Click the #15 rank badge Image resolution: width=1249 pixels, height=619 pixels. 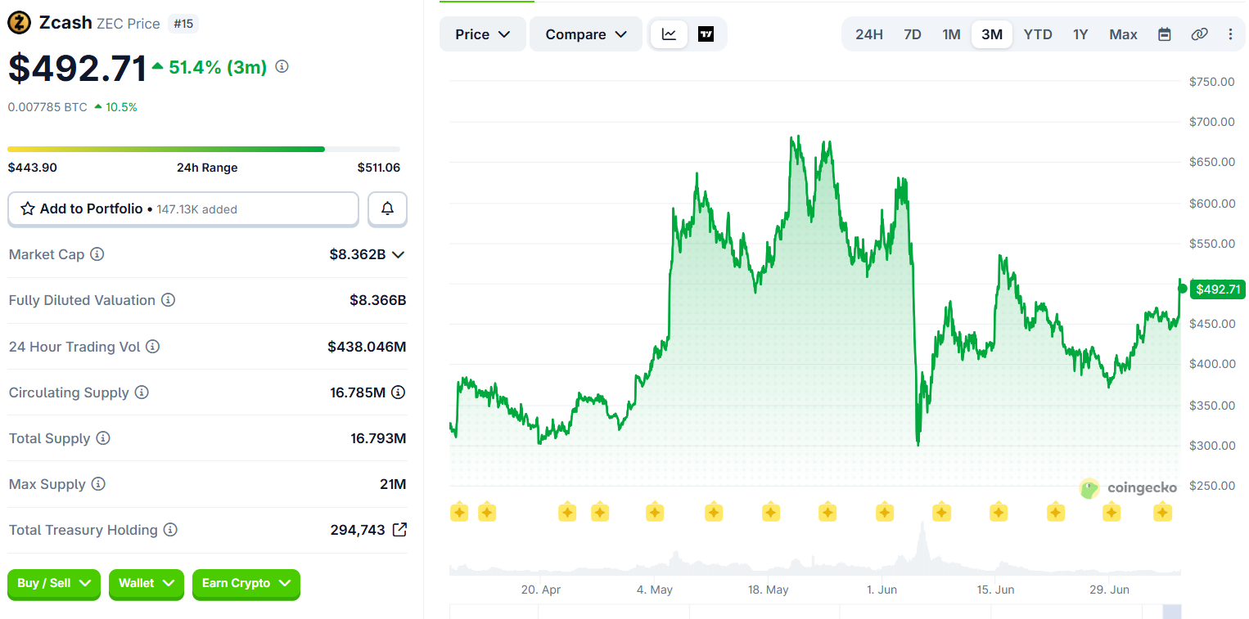click(x=183, y=24)
